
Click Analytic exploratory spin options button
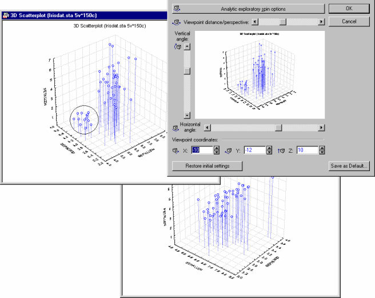[248, 9]
